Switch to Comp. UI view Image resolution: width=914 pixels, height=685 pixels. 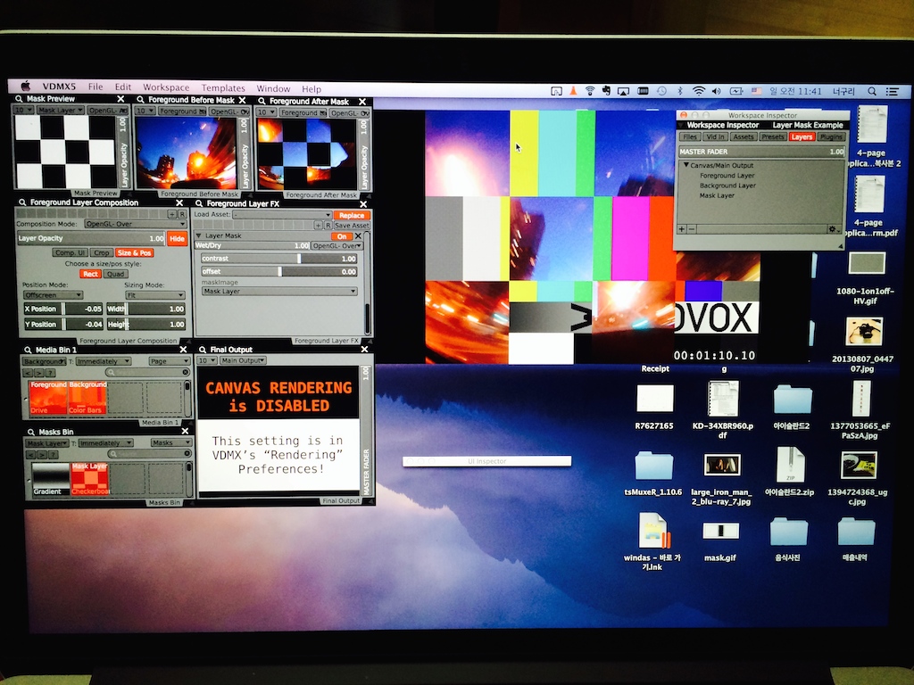(x=71, y=252)
